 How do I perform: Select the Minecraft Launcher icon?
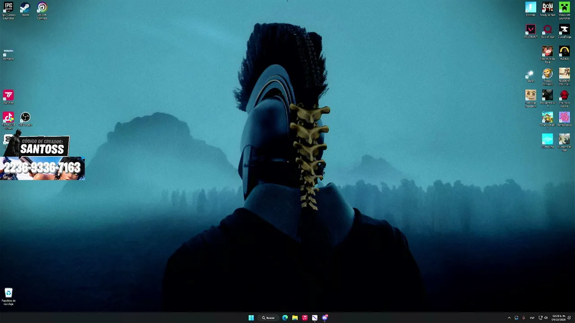point(564,10)
